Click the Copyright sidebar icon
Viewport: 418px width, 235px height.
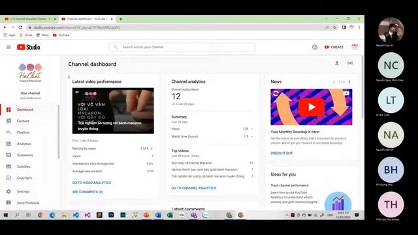click(8, 178)
